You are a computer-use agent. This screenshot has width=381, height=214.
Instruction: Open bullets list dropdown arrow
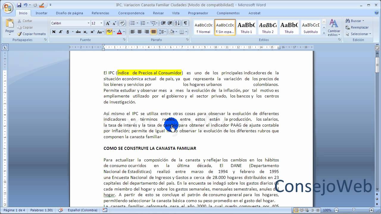(137, 23)
